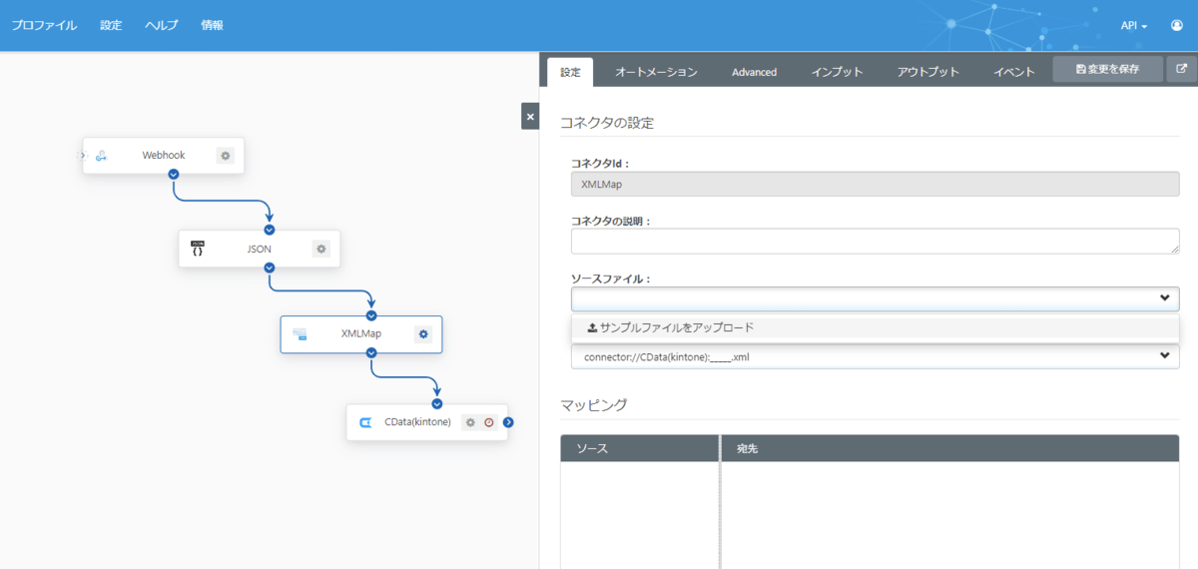Click the user account icon
Screen dimensions: 1198x569
pyautogui.click(x=1177, y=26)
